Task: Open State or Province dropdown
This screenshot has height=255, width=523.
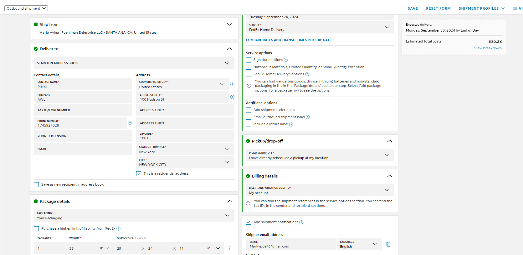Action: [185, 149]
